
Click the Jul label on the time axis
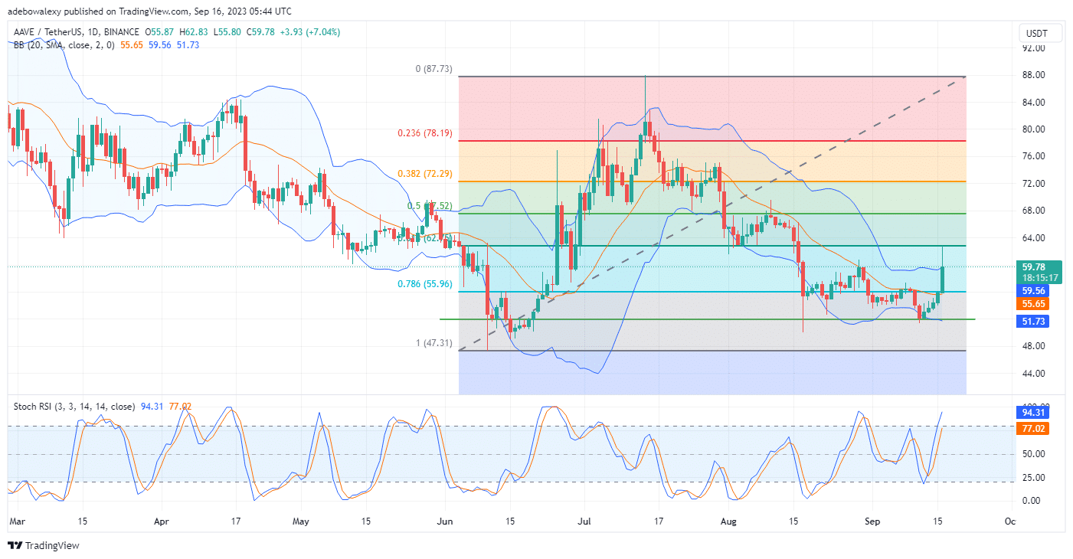[x=584, y=520]
